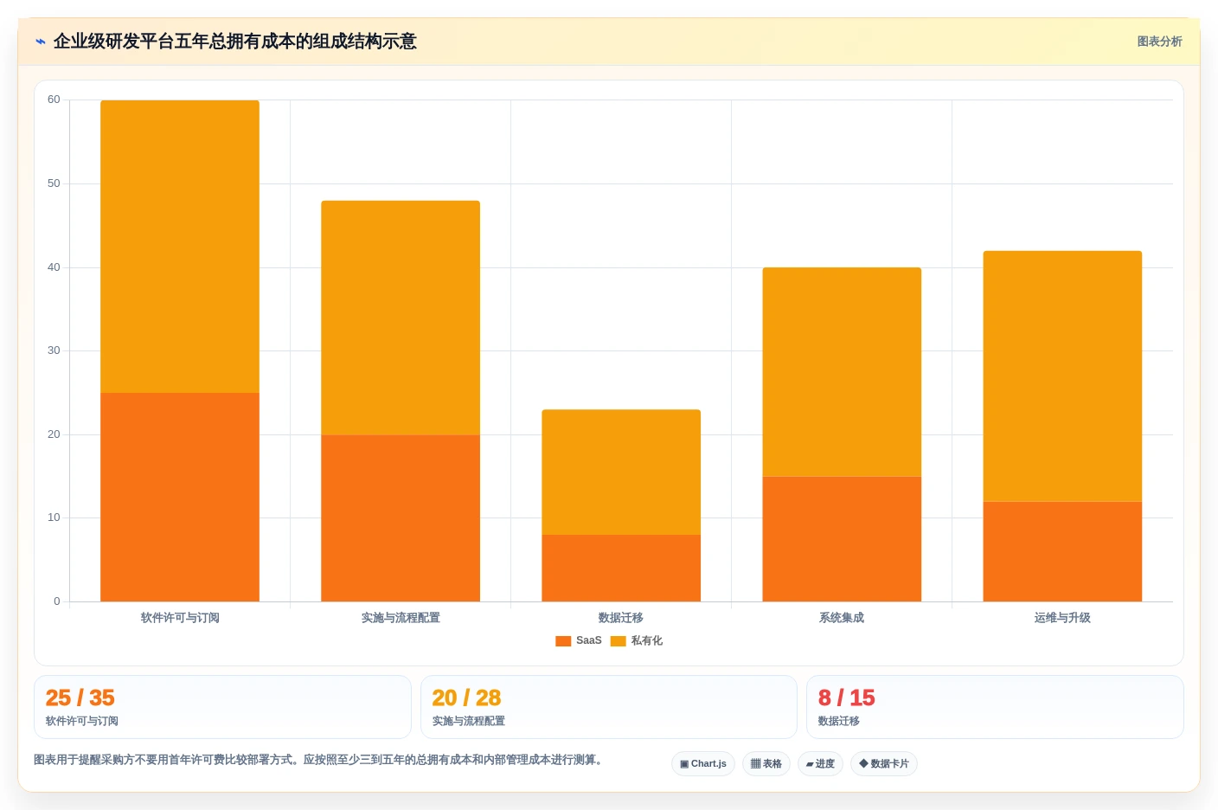
Task: Click the chart title 企业级研发平台五年总拥有成本的组成结构示意
Action: pyautogui.click(x=235, y=42)
